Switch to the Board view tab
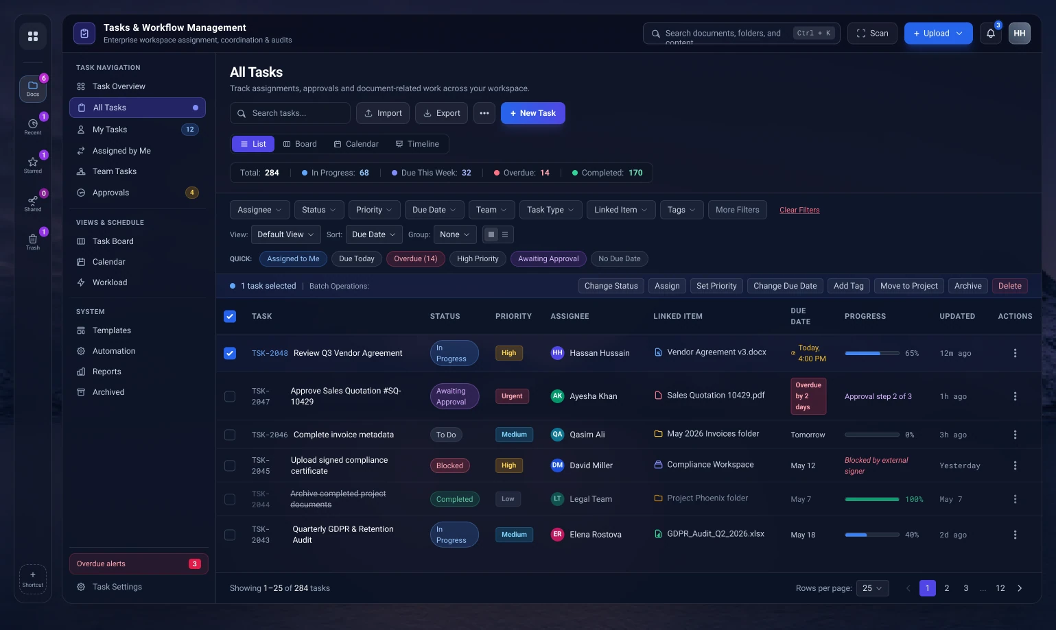The height and width of the screenshot is (630, 1056). pos(300,144)
